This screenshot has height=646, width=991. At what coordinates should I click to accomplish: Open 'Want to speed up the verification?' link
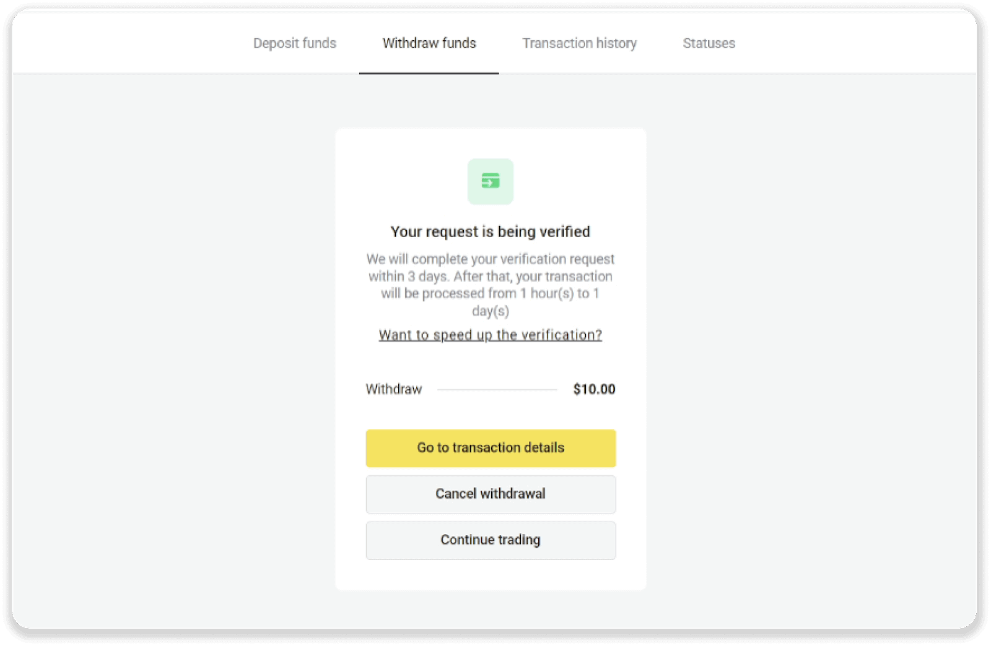tap(490, 335)
